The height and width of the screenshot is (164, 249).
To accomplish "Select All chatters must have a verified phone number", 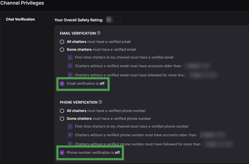I will pos(62,111).
